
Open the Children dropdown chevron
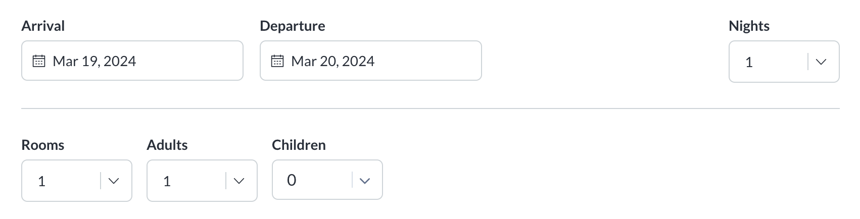[x=364, y=181]
